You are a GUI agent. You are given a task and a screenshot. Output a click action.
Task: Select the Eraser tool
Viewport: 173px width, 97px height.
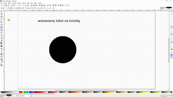point(1,51)
